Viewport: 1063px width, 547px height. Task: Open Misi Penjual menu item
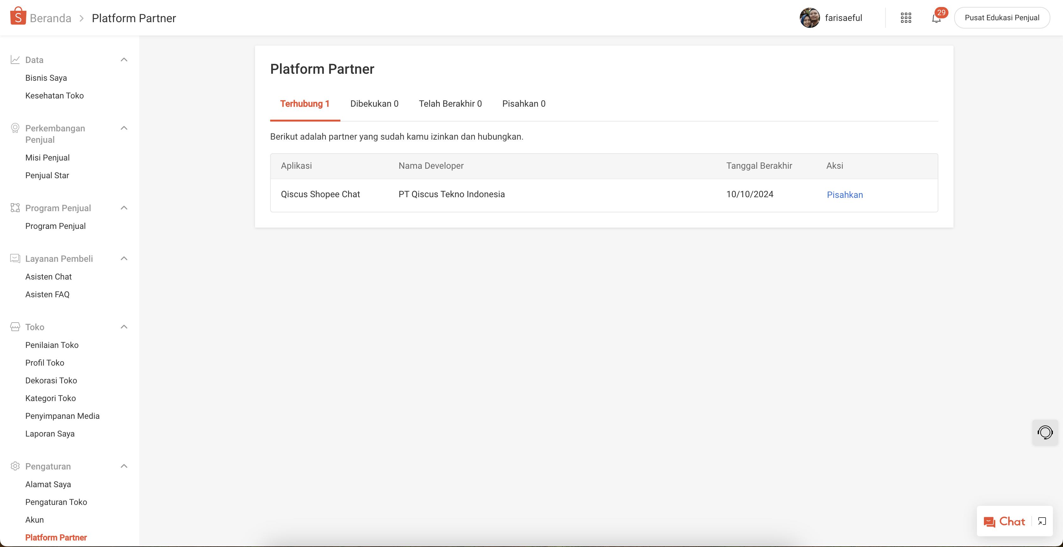[47, 158]
